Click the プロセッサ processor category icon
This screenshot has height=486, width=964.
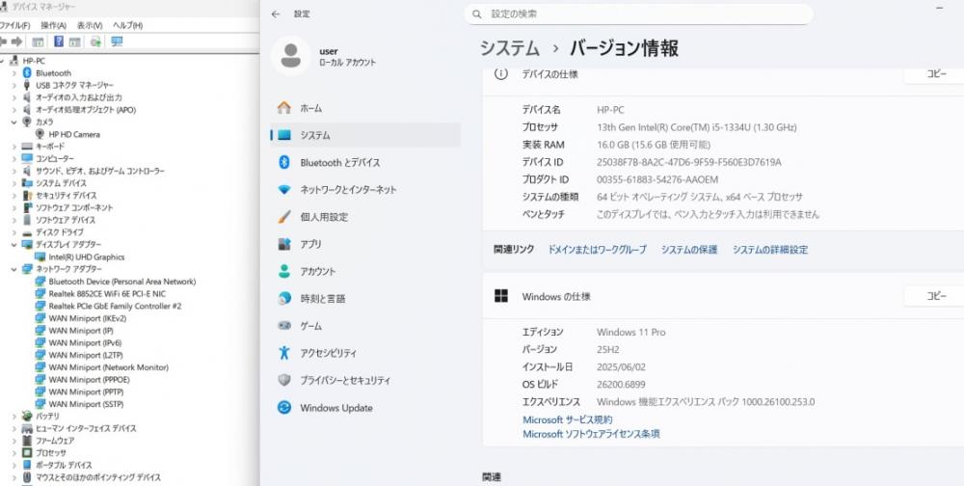[x=27, y=453]
